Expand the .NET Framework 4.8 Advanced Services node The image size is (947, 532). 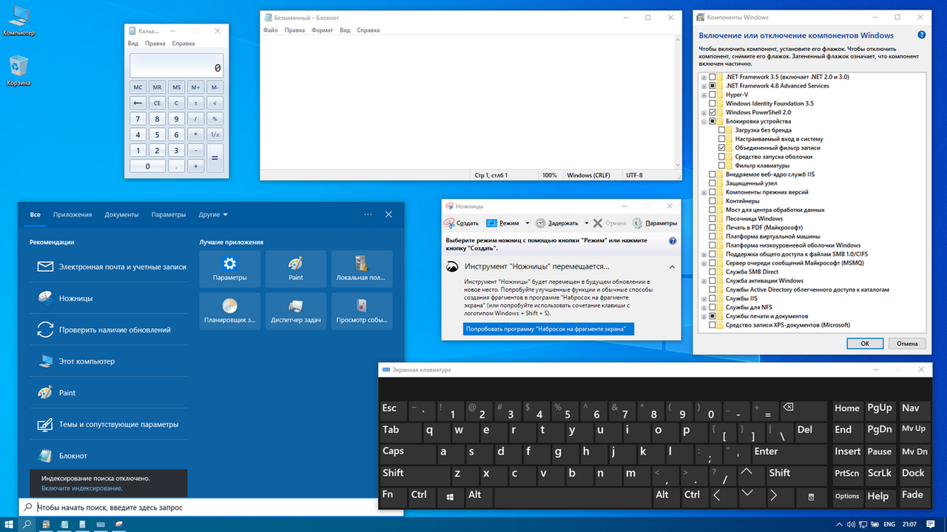(x=704, y=86)
